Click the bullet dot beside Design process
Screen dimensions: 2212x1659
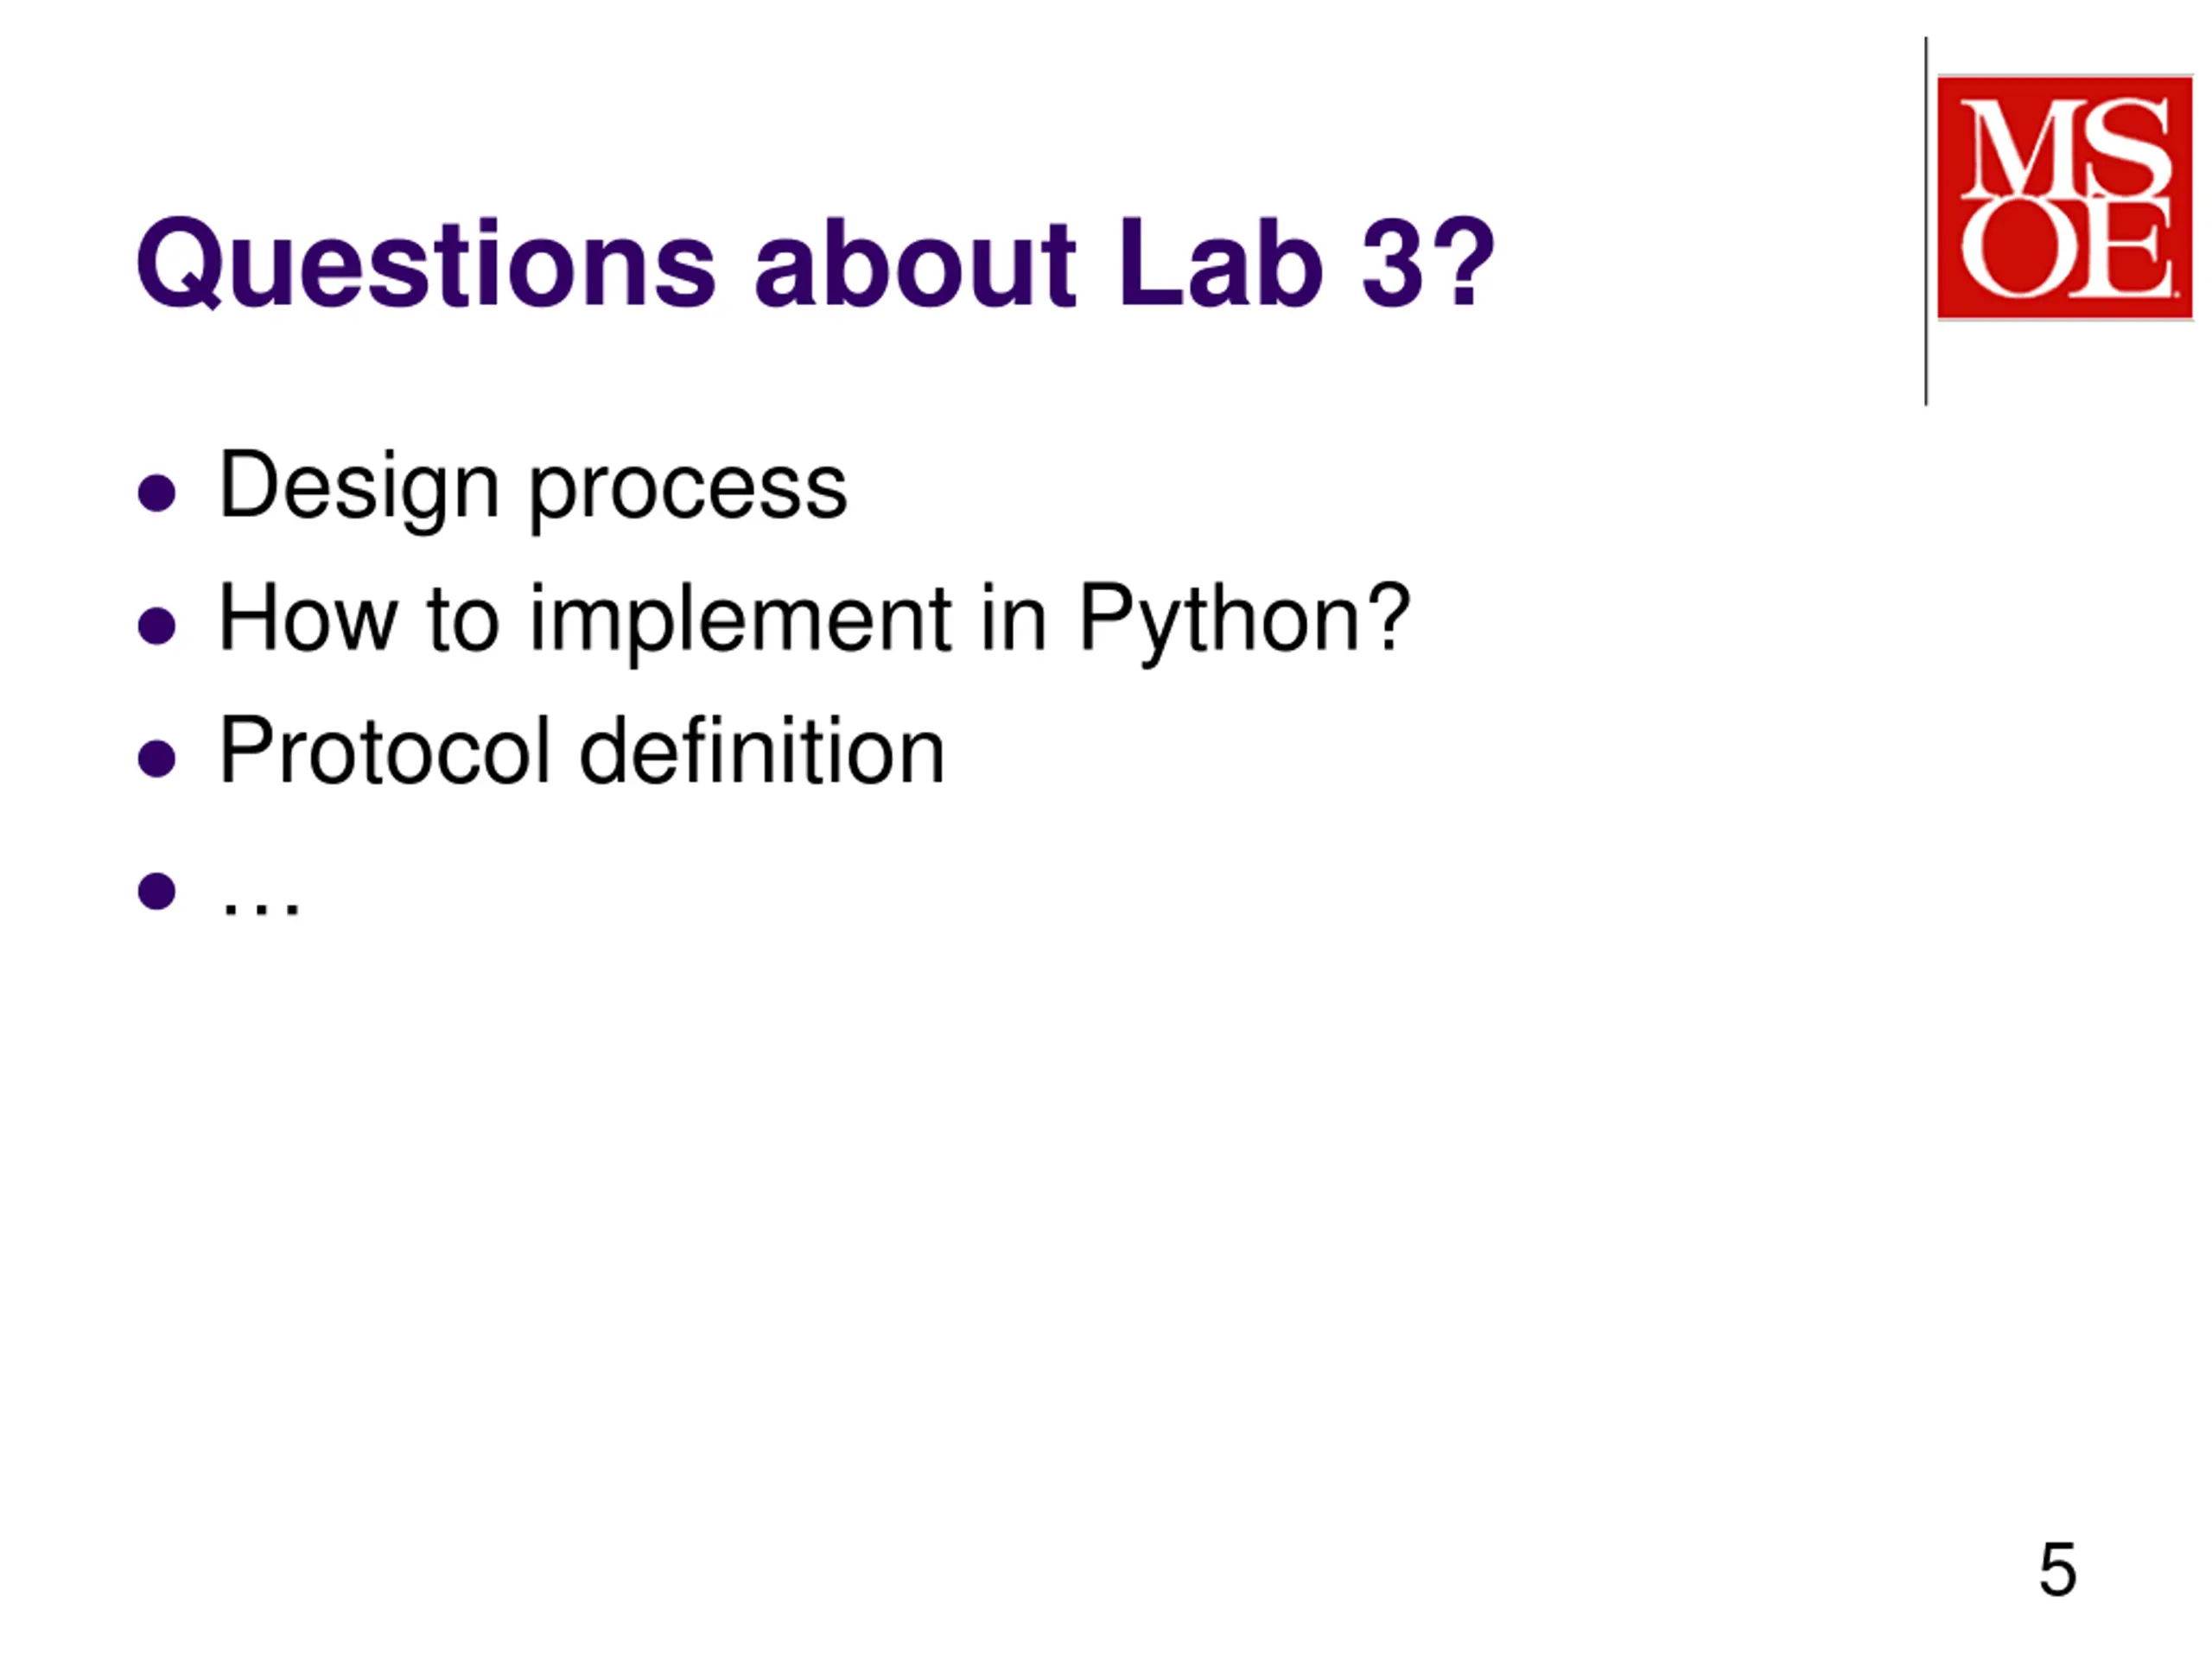pos(157,492)
